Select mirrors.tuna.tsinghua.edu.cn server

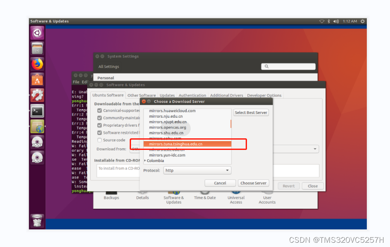click(188, 144)
